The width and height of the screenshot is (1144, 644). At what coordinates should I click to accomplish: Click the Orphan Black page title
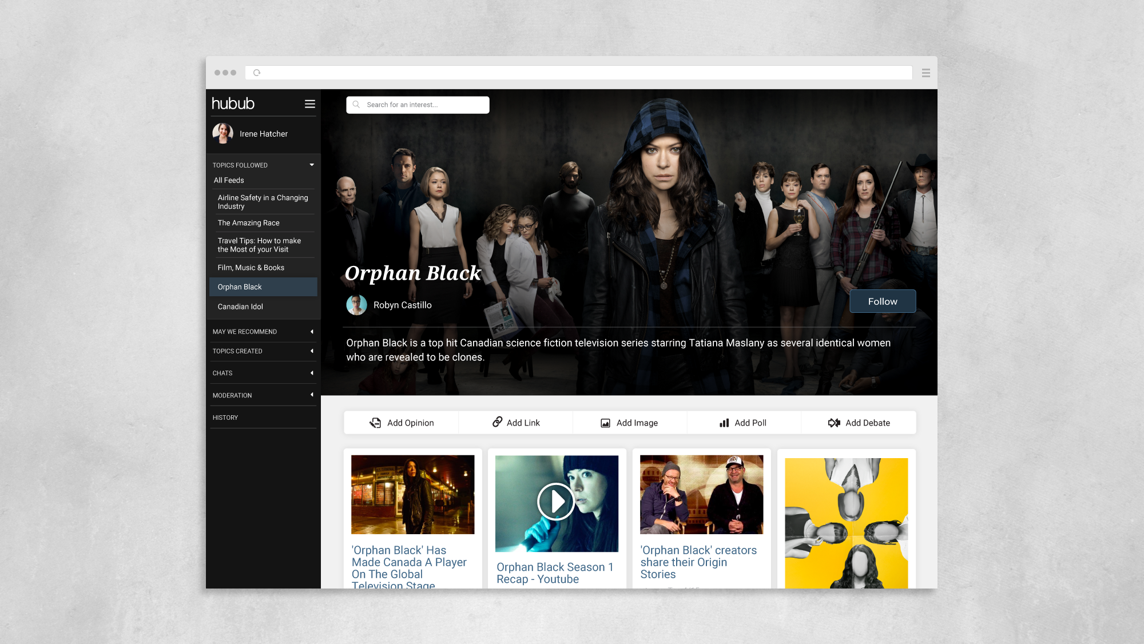[x=412, y=273]
